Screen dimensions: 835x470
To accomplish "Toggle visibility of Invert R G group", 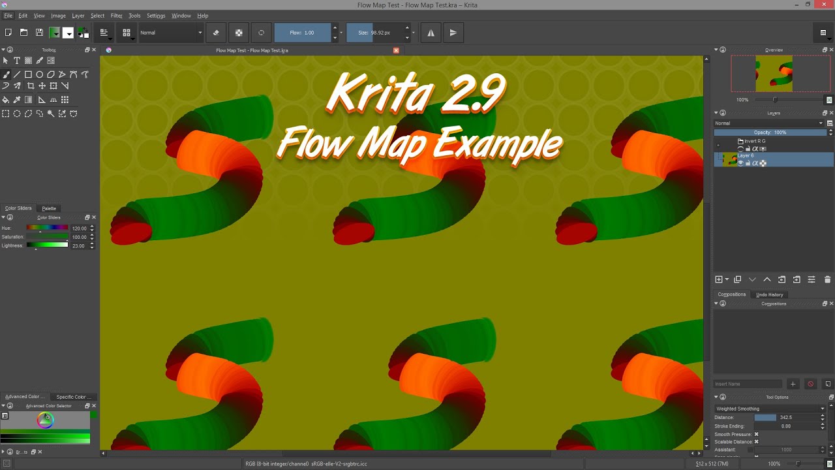I will [740, 149].
